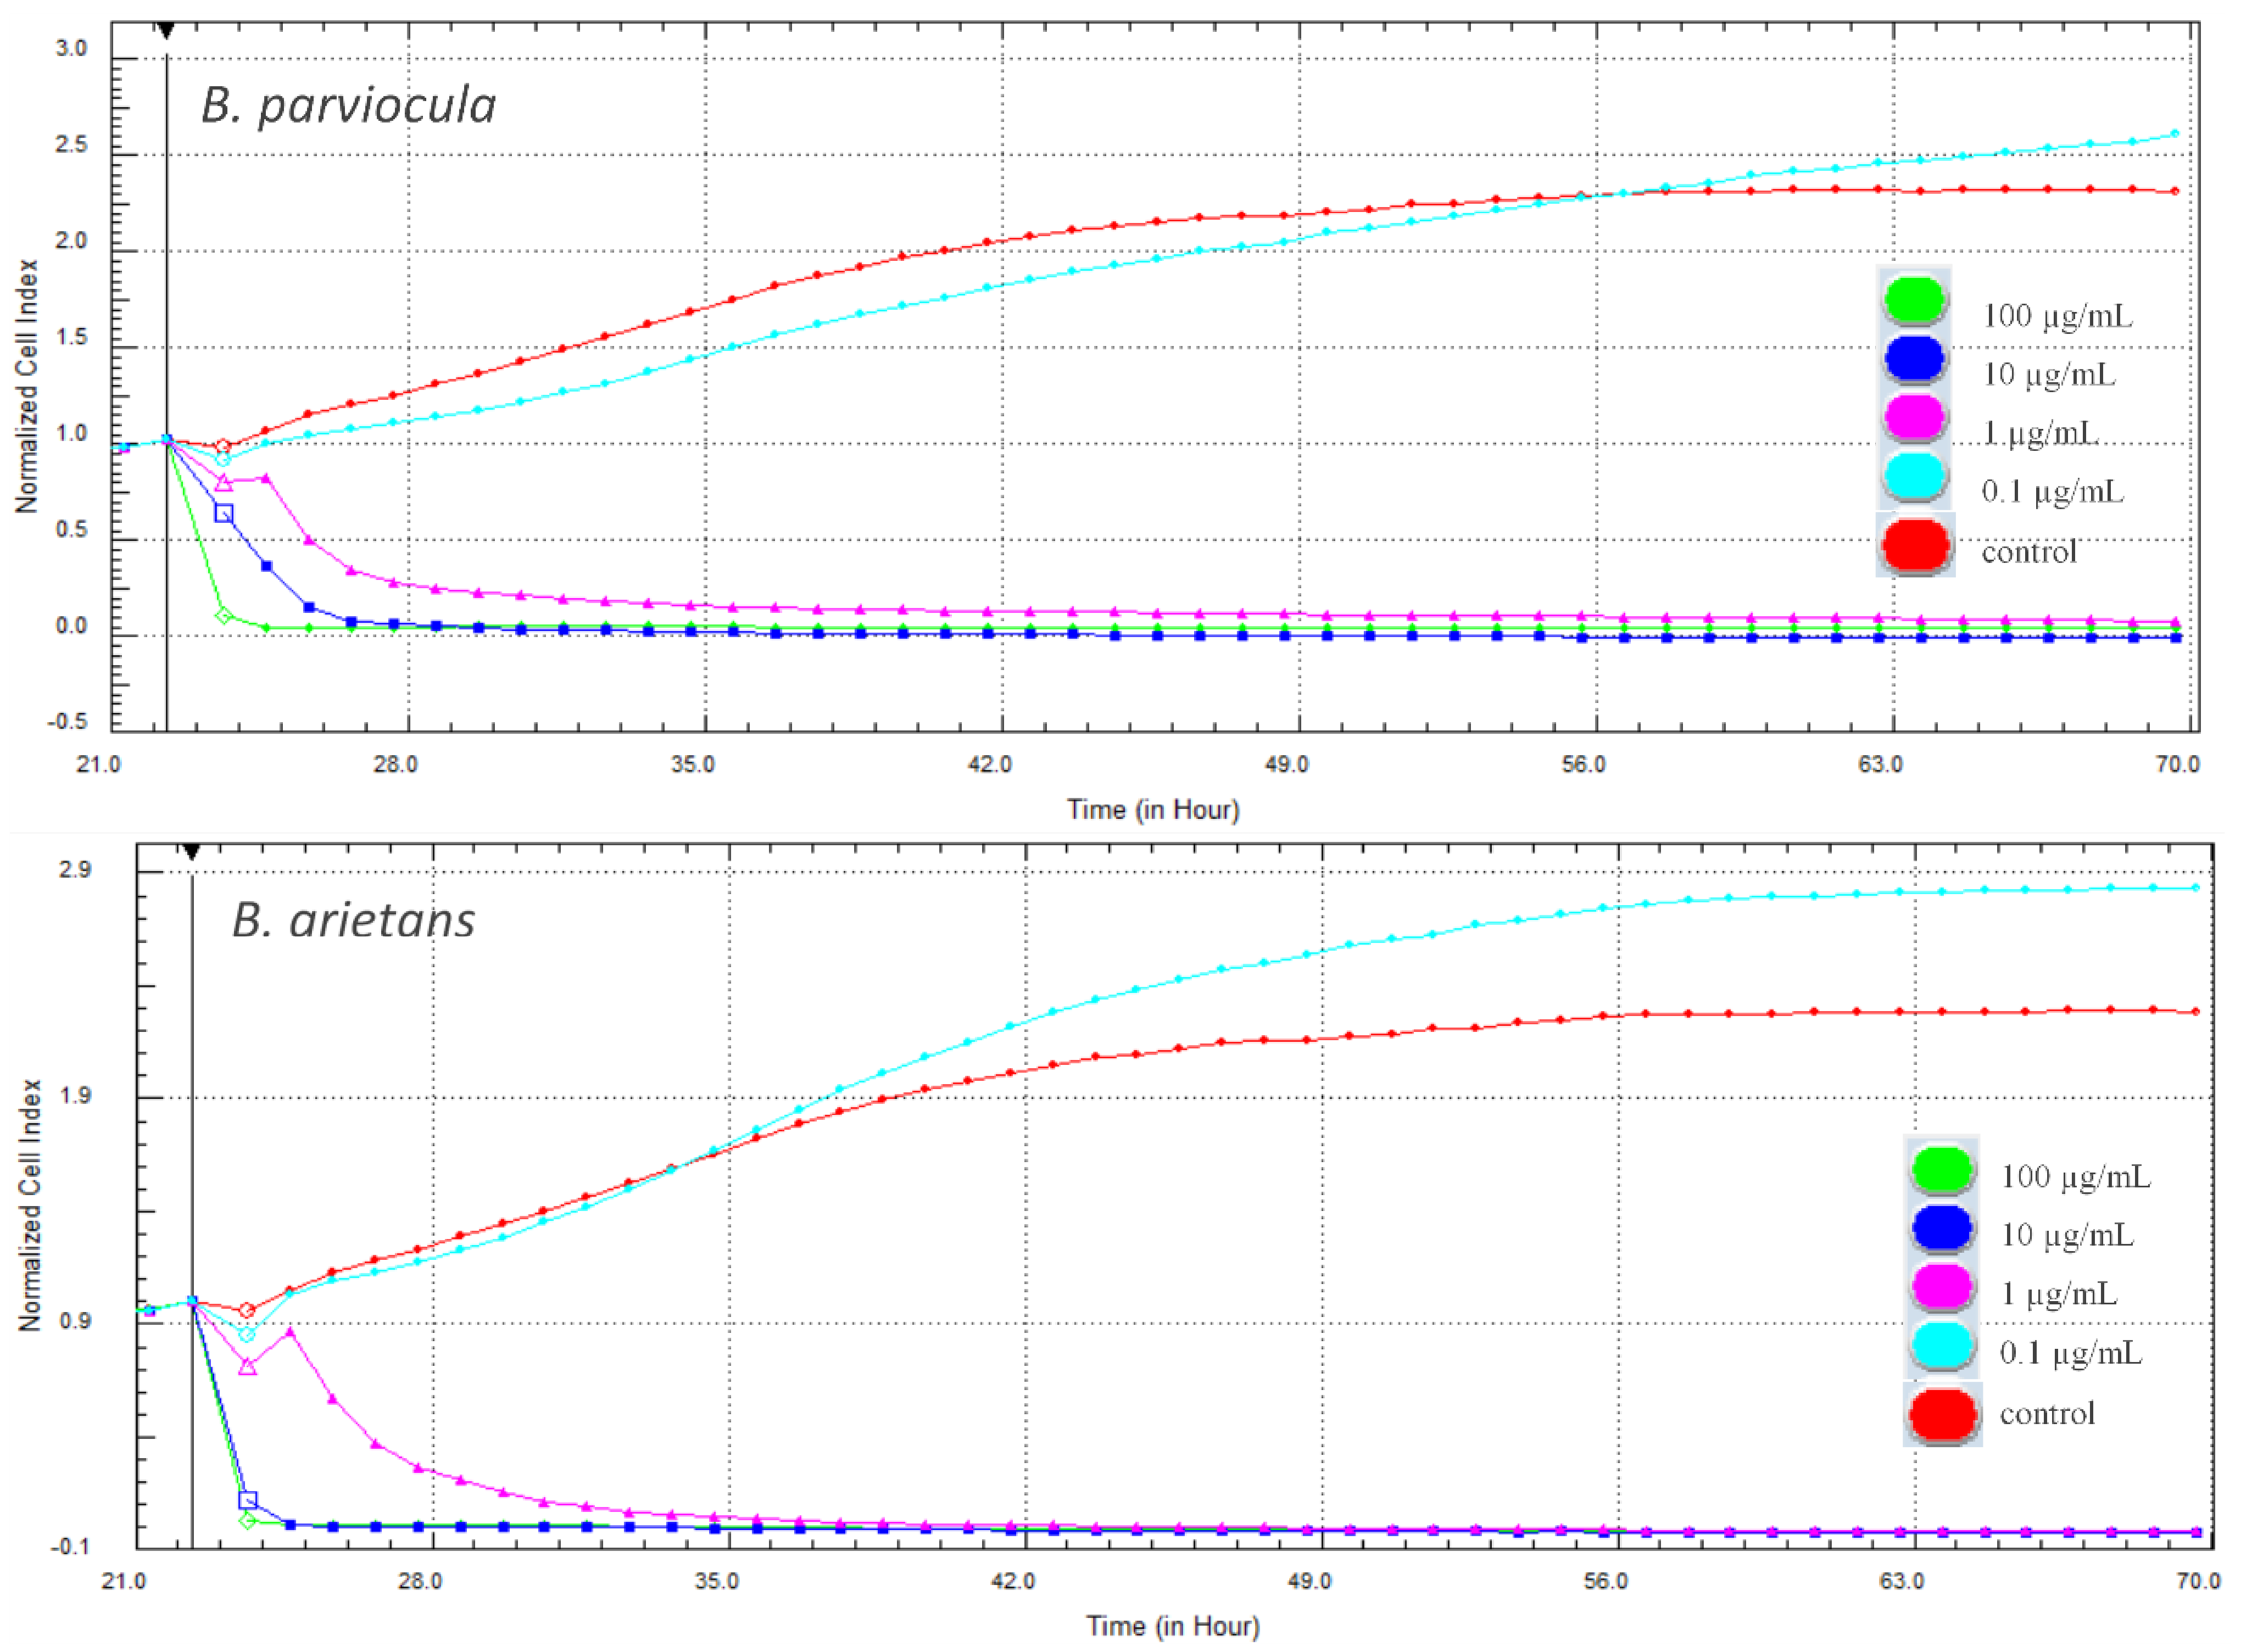Click green 100 µg/mL swatch in top legend

1914,299
